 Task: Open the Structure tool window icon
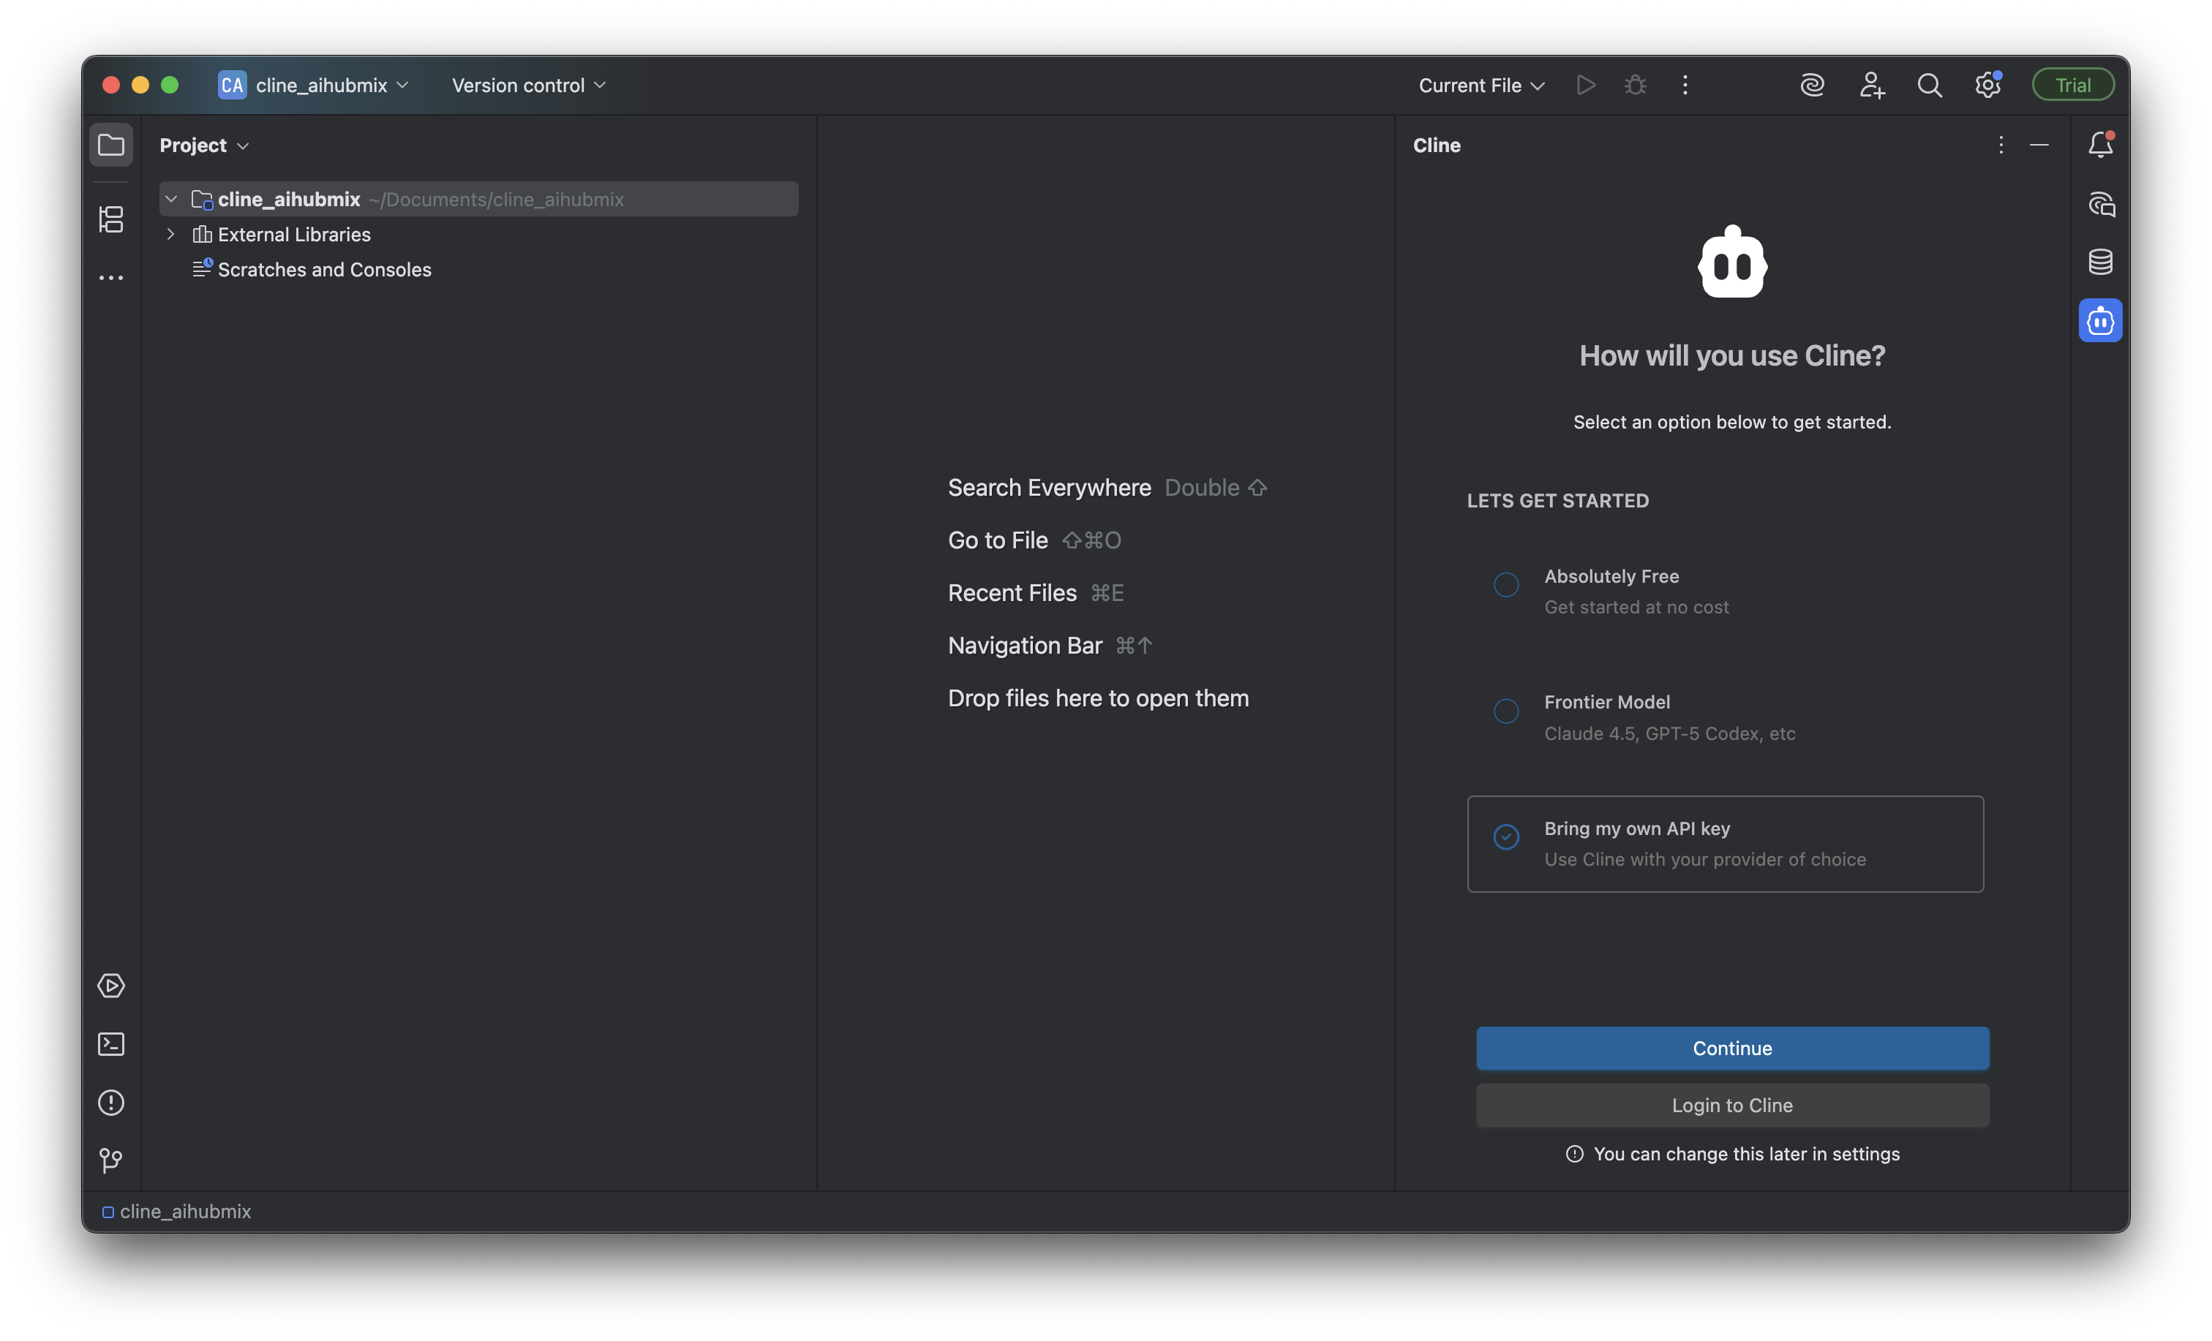(110, 219)
